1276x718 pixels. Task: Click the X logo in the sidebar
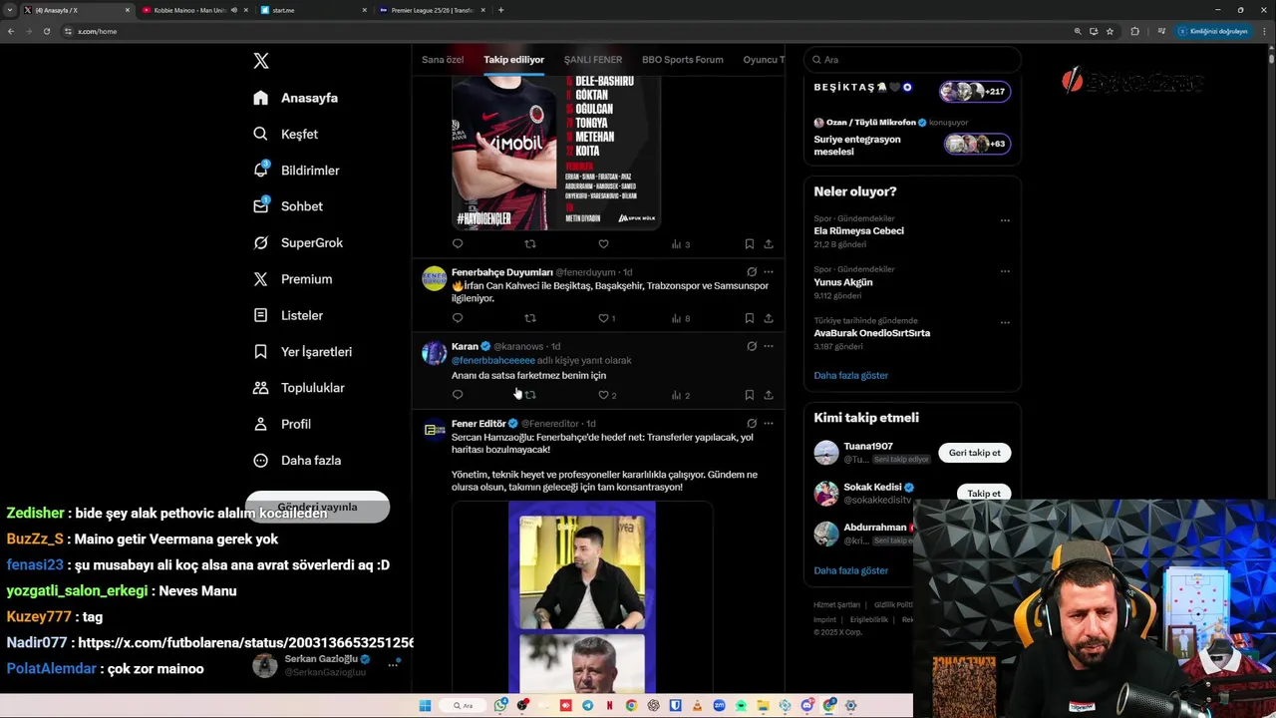click(261, 61)
